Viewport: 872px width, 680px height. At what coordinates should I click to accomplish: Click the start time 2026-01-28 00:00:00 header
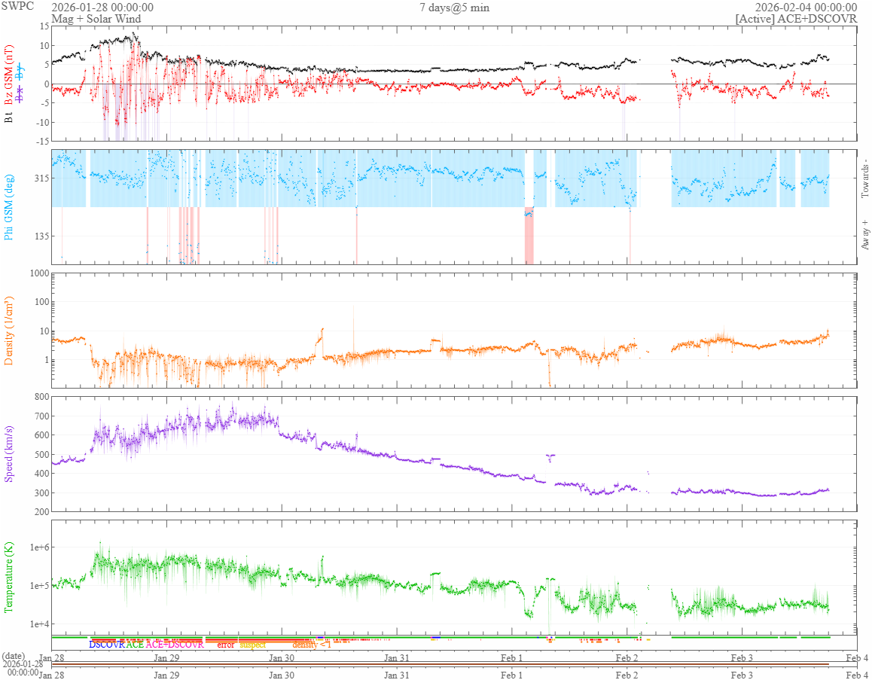(102, 8)
